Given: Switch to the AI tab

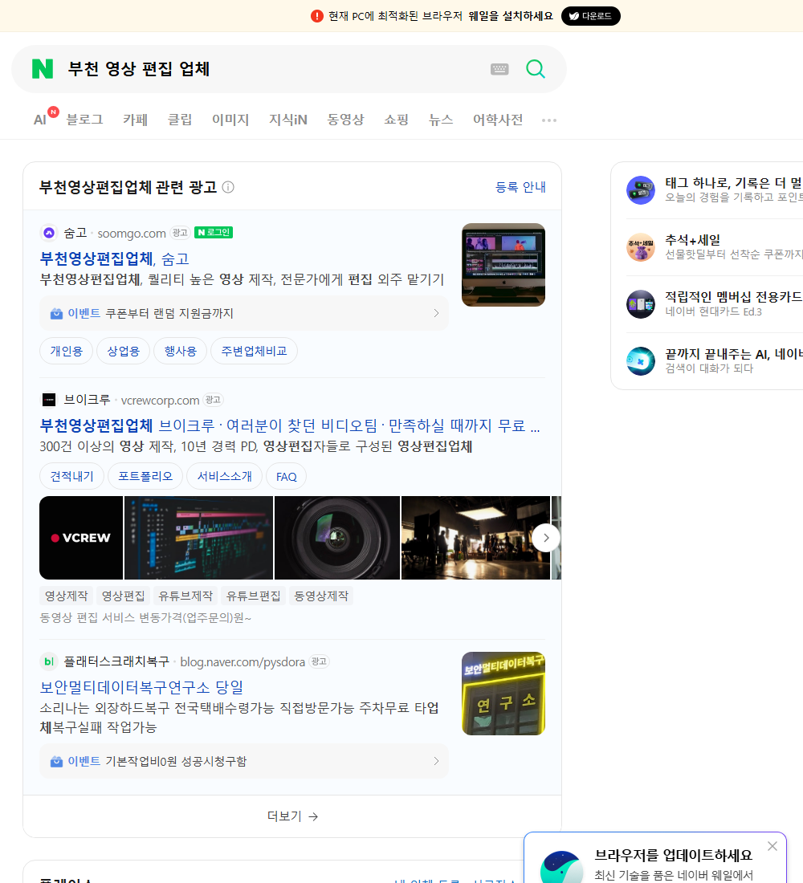Looking at the screenshot, I should (x=40, y=120).
